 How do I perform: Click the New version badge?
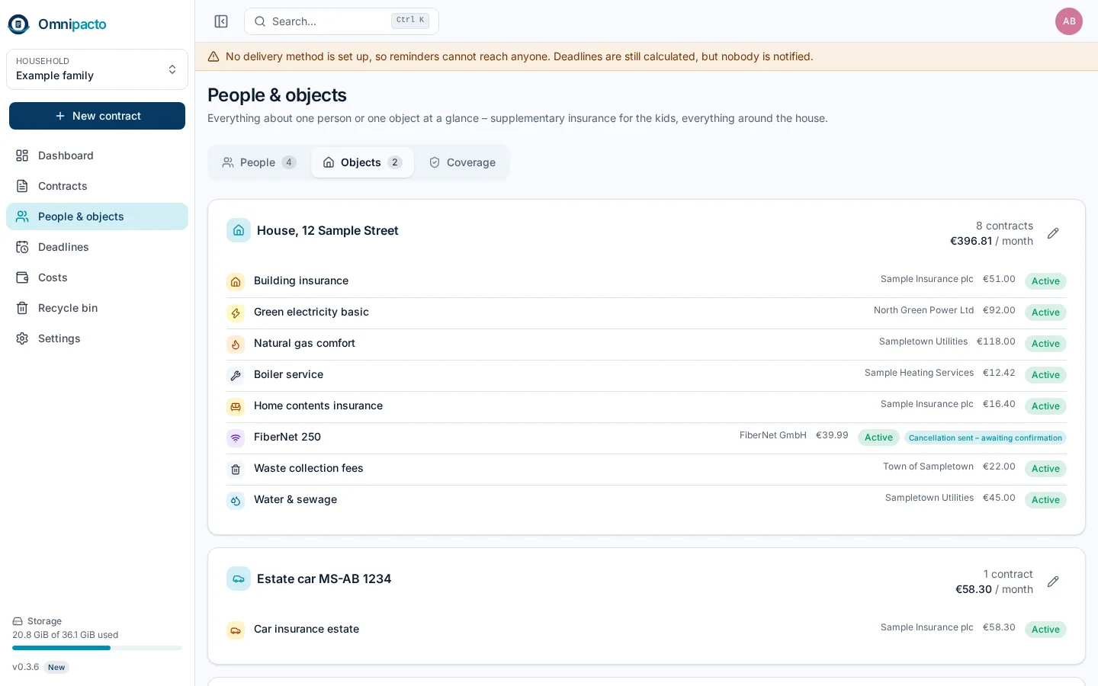pos(56,668)
